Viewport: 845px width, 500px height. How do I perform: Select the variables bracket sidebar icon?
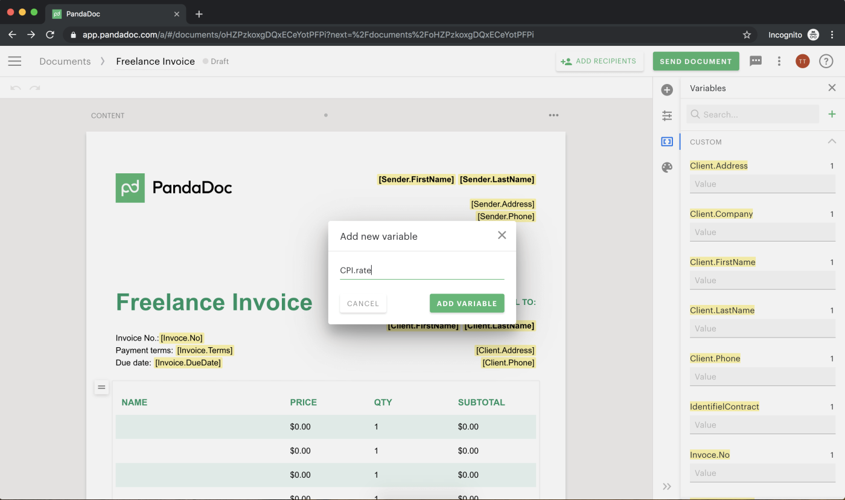(x=667, y=141)
